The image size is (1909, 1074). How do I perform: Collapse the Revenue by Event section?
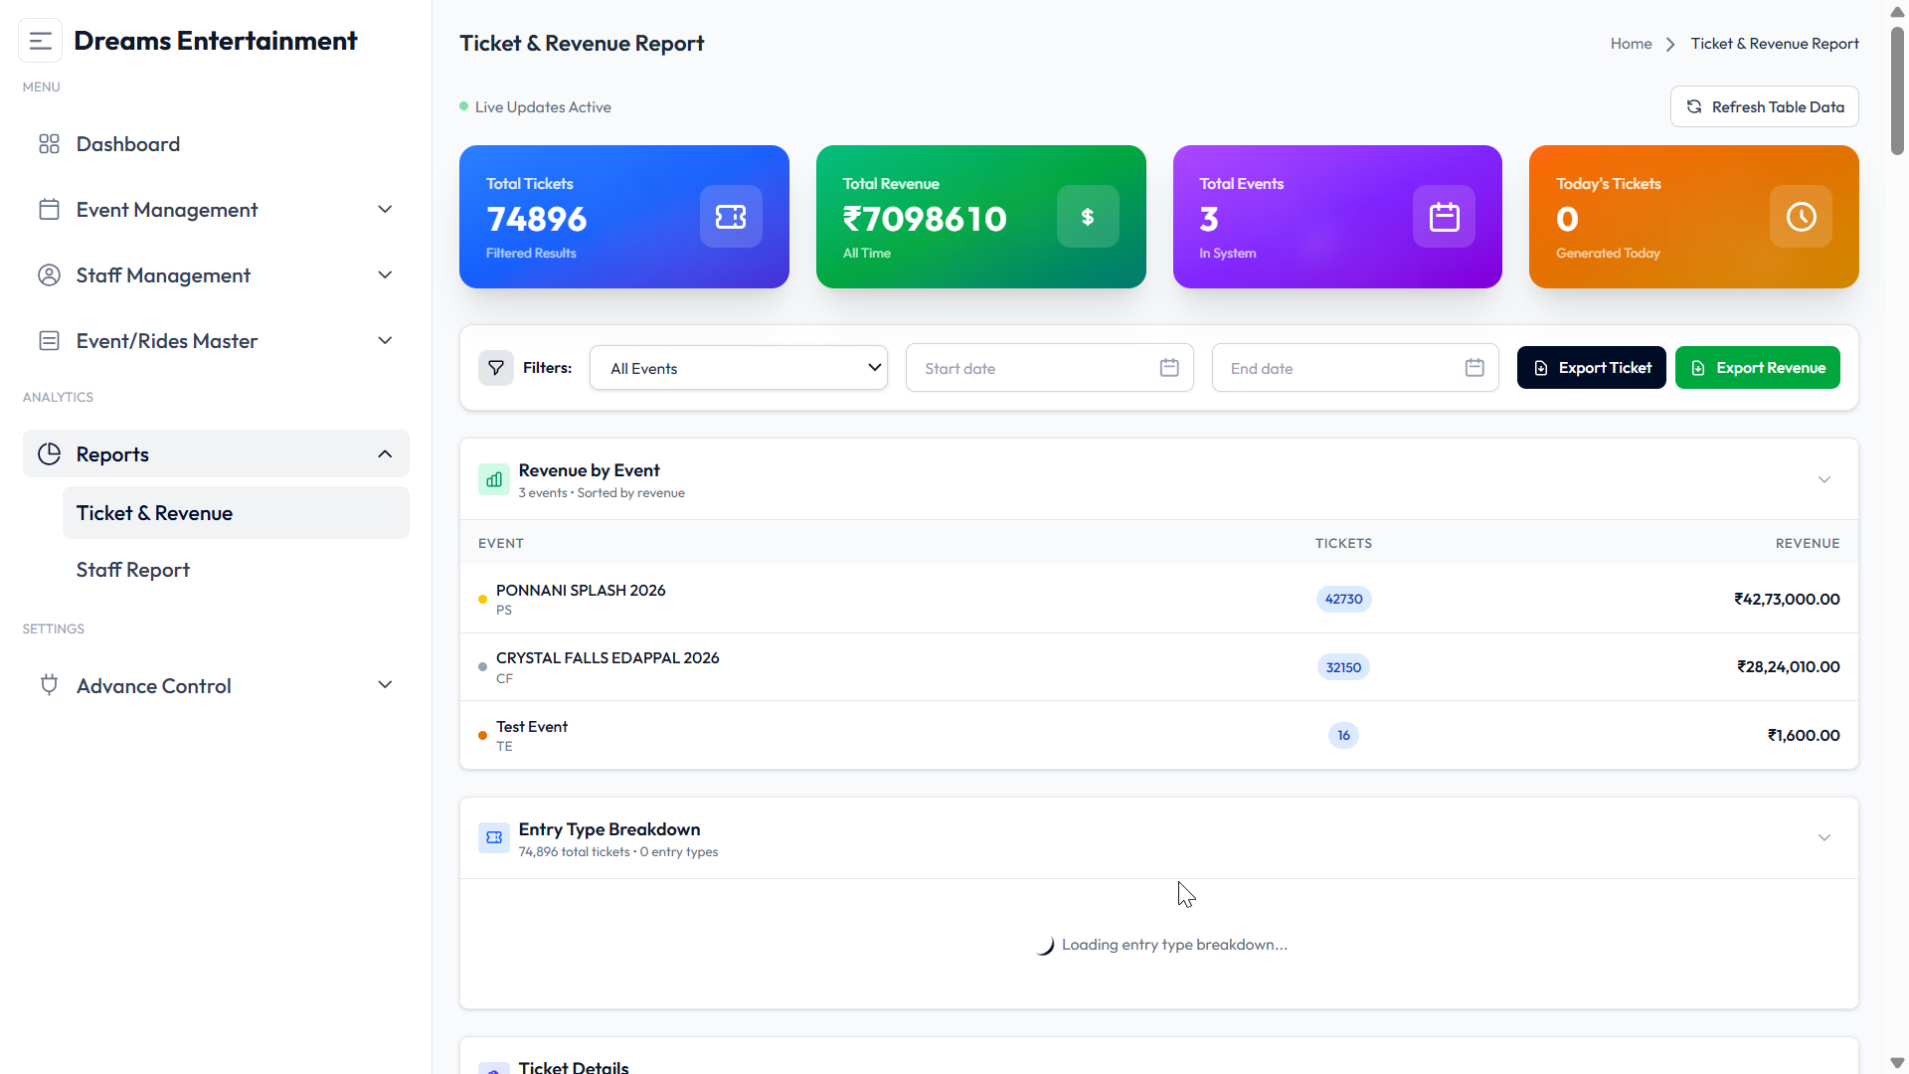pos(1824,479)
